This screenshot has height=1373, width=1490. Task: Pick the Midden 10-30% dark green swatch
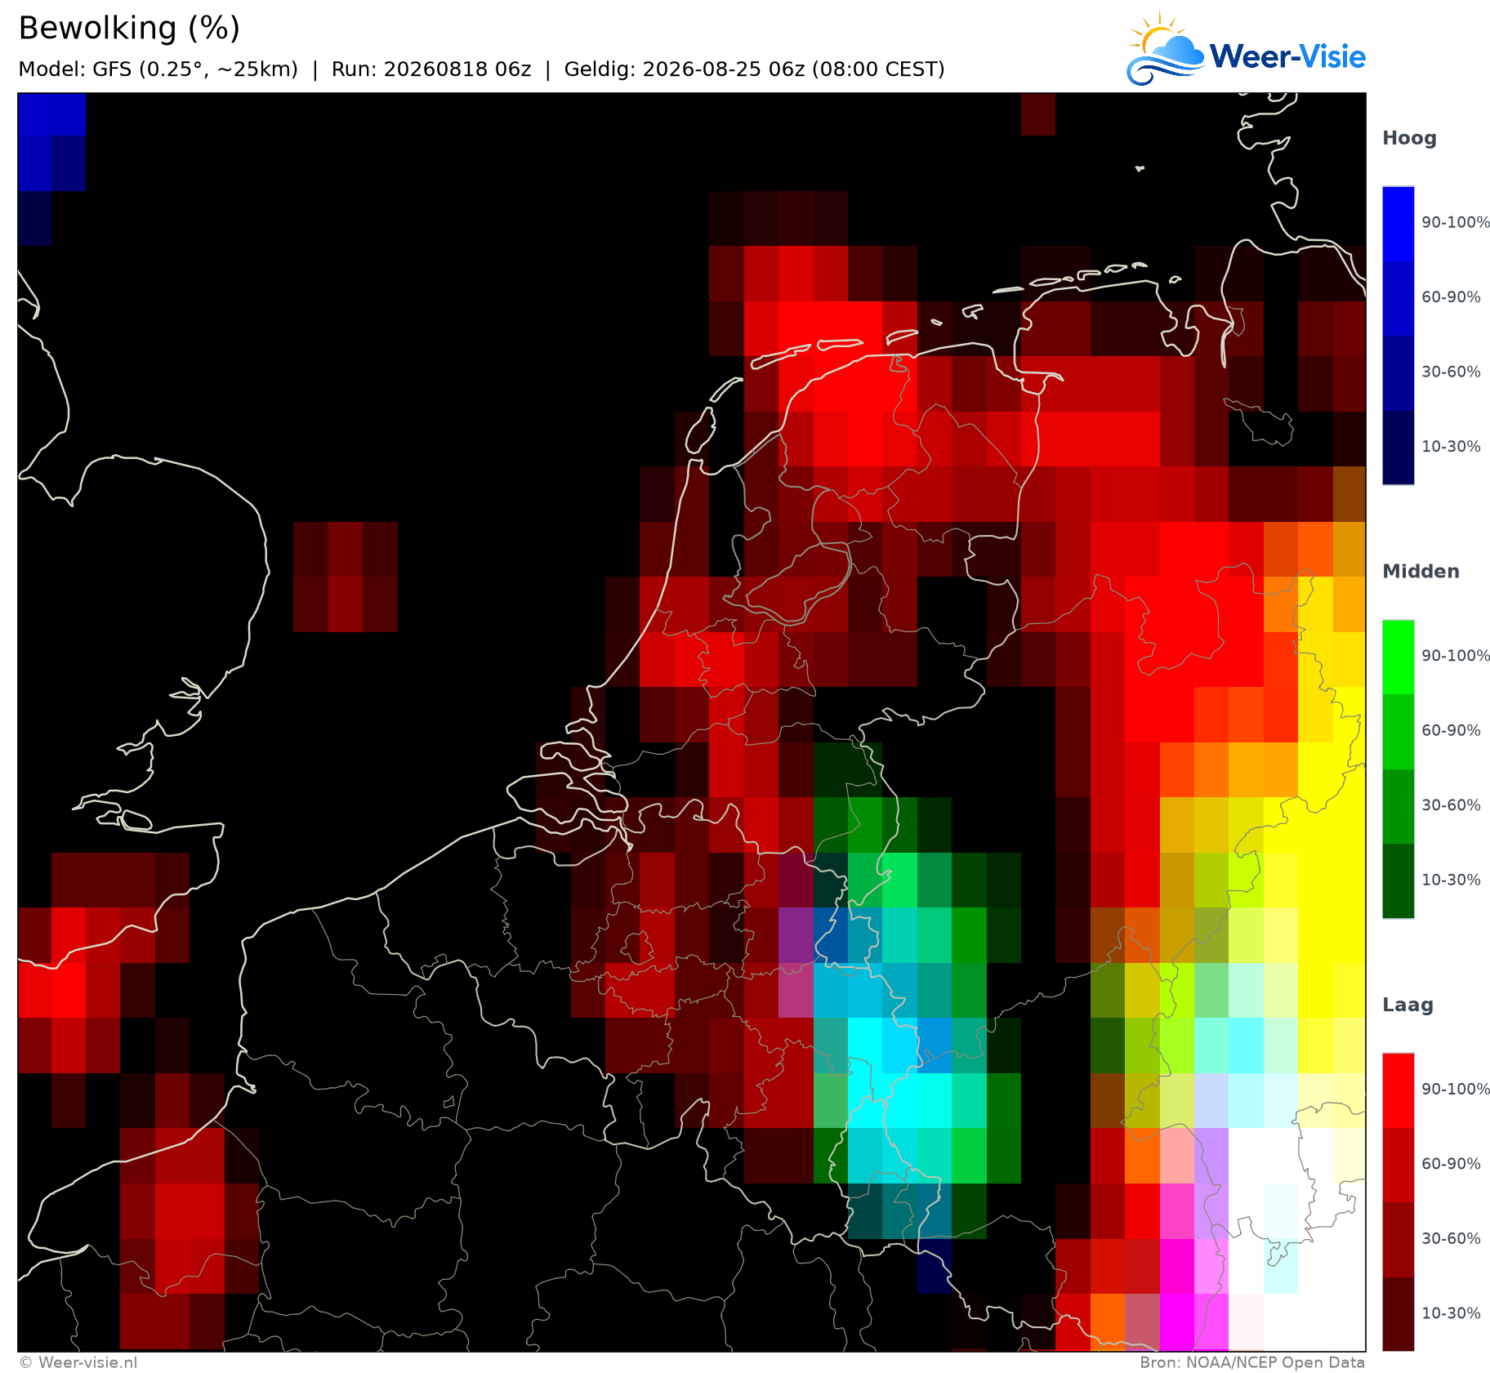(x=1398, y=881)
